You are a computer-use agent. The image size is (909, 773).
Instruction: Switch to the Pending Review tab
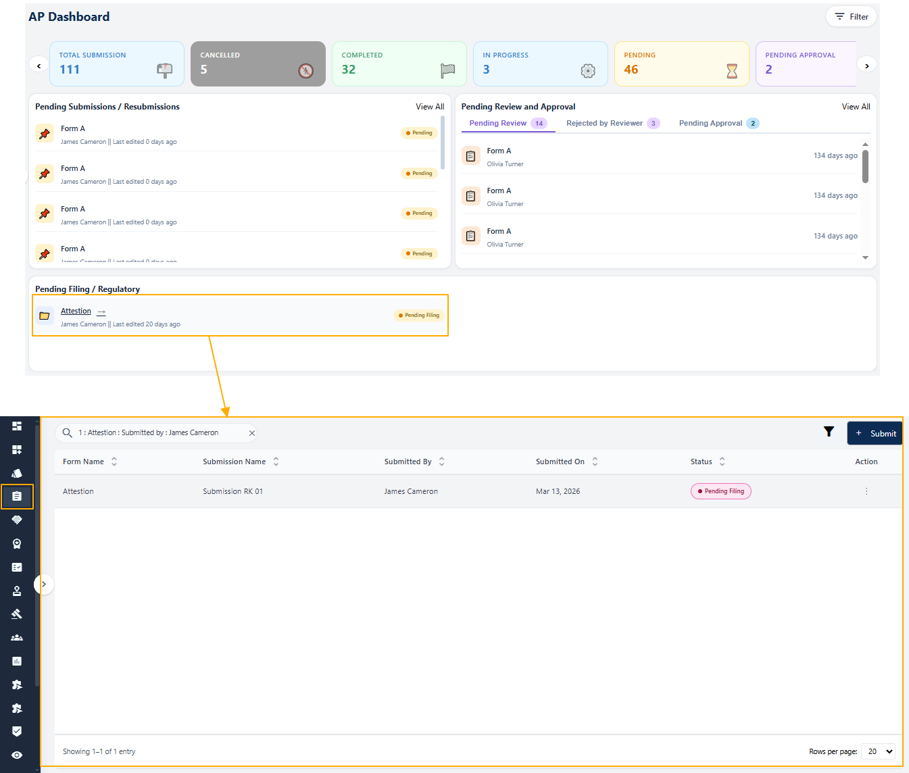pyautogui.click(x=508, y=123)
